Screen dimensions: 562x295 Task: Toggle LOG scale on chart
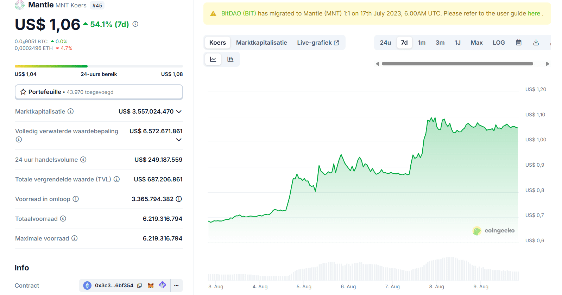click(x=498, y=43)
